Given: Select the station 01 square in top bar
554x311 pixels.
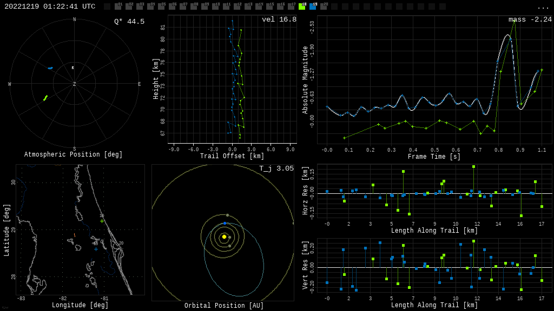Looking at the screenshot, I should pyautogui.click(x=118, y=6).
